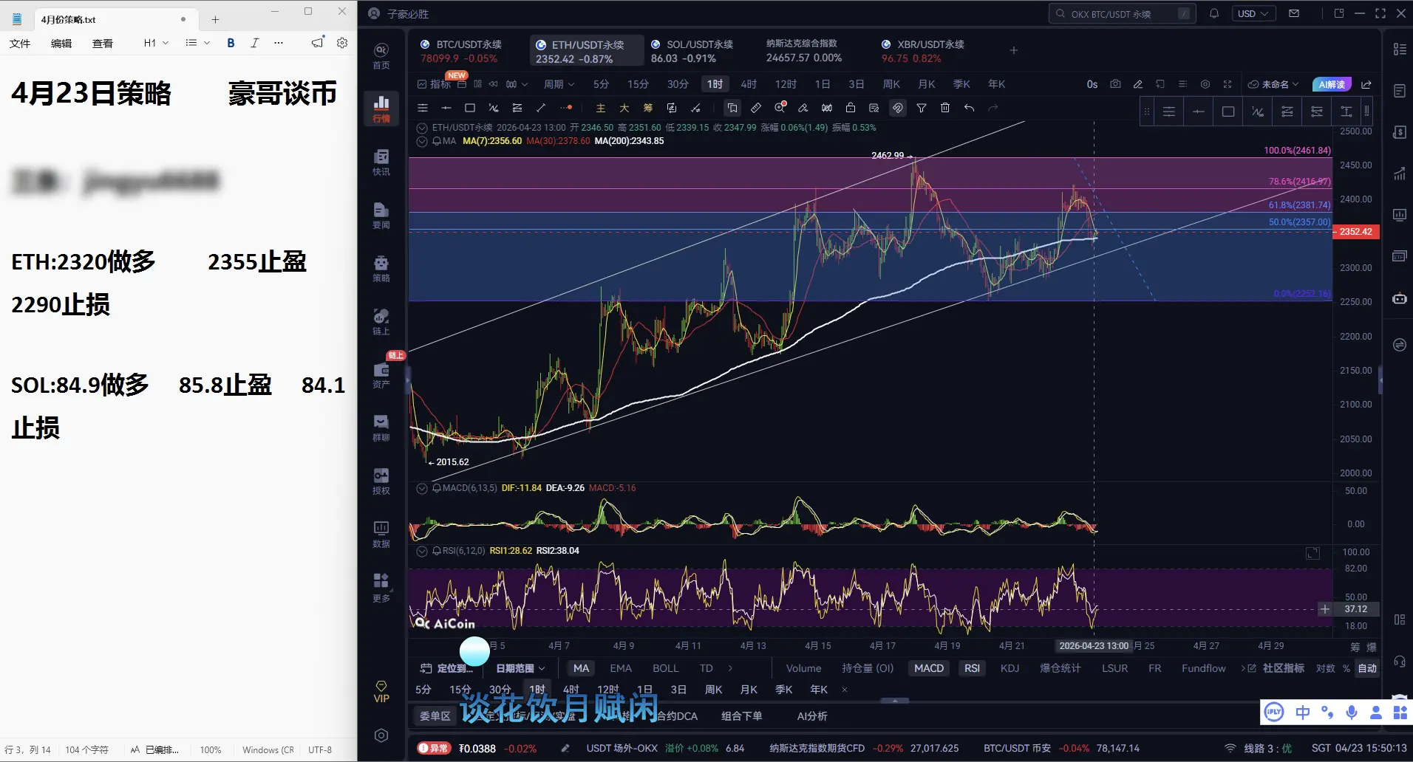The width and height of the screenshot is (1413, 762).
Task: Open VIP membership icon
Action: [381, 692]
